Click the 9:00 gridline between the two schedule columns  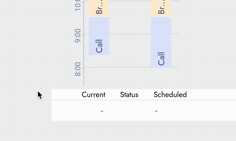click(x=130, y=34)
